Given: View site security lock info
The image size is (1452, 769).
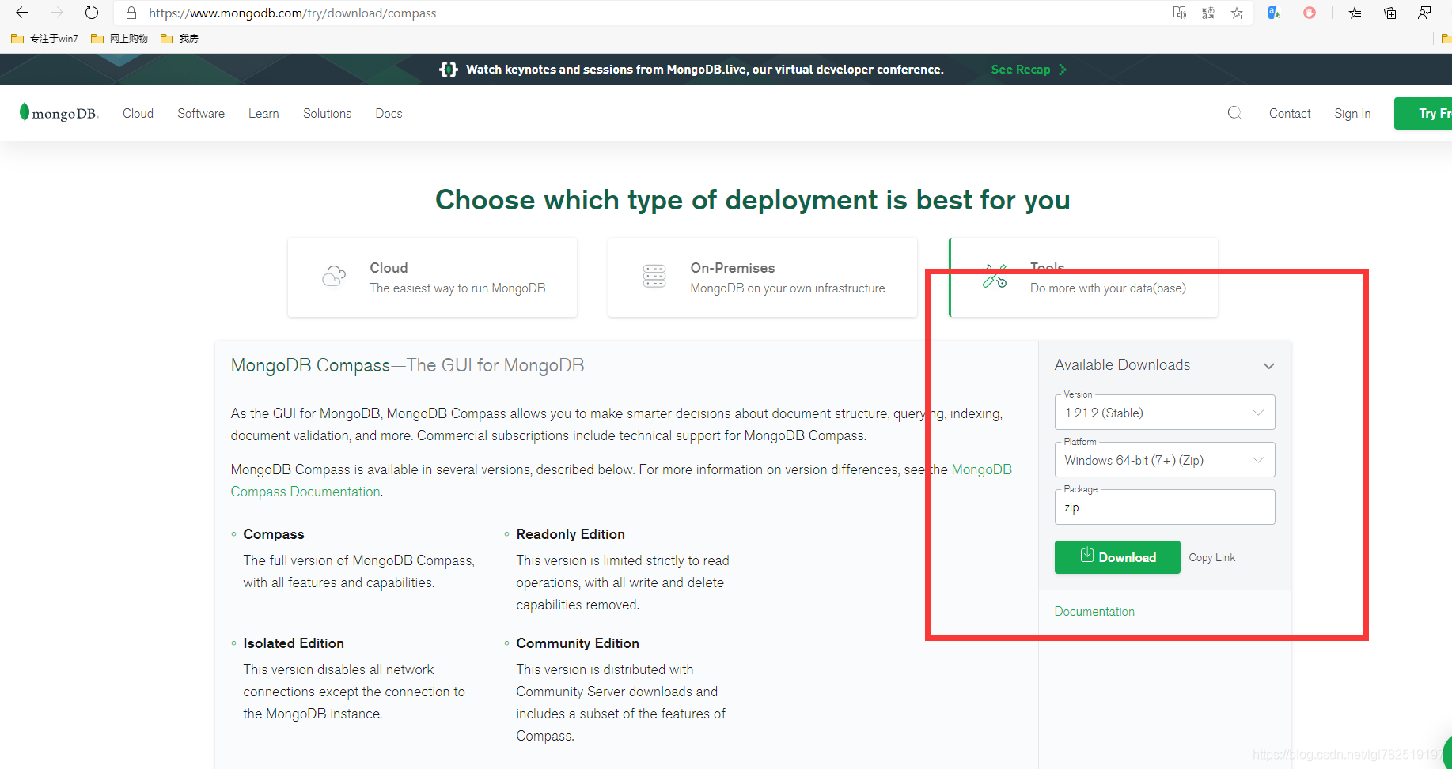Looking at the screenshot, I should tap(131, 13).
